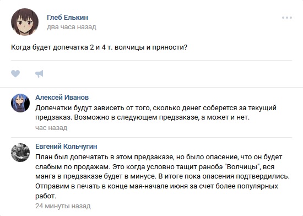Visit the Глеб Елькин profile link
Screen dimensions: 303x216
point(67,18)
